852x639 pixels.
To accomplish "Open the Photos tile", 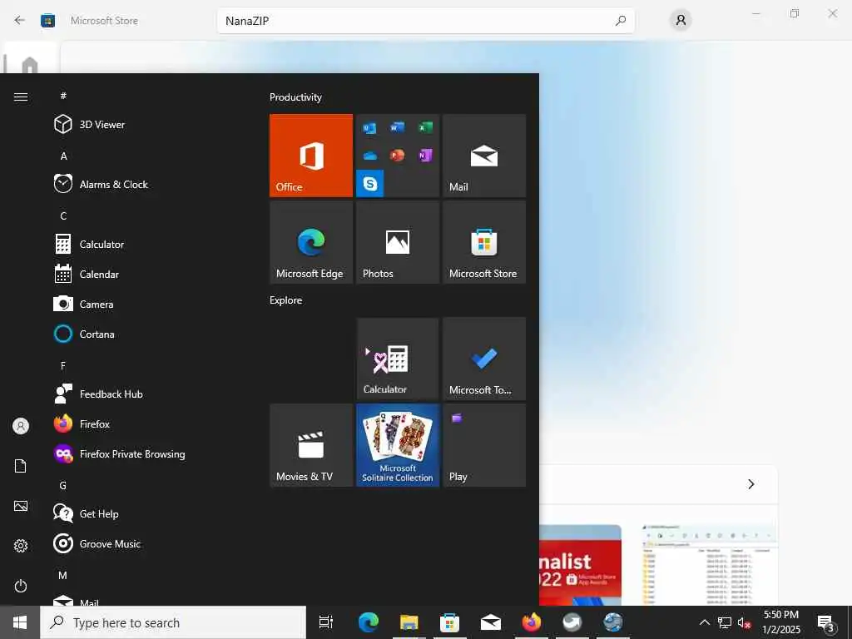I will [x=398, y=242].
